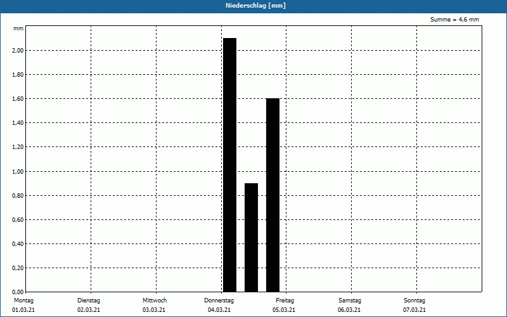The height and width of the screenshot is (317, 507).
Task: Click the 1,80 y-axis value
Action: 18,75
